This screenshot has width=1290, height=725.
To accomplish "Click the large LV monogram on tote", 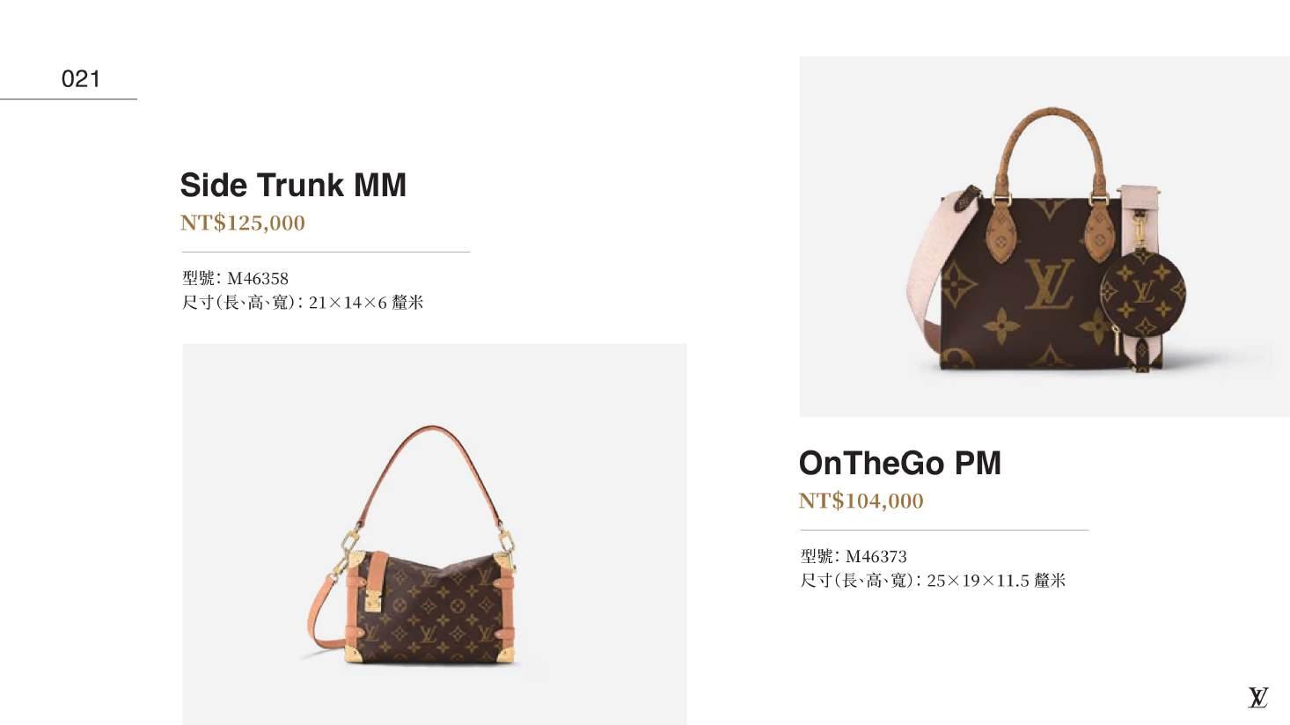I will pyautogui.click(x=1050, y=283).
